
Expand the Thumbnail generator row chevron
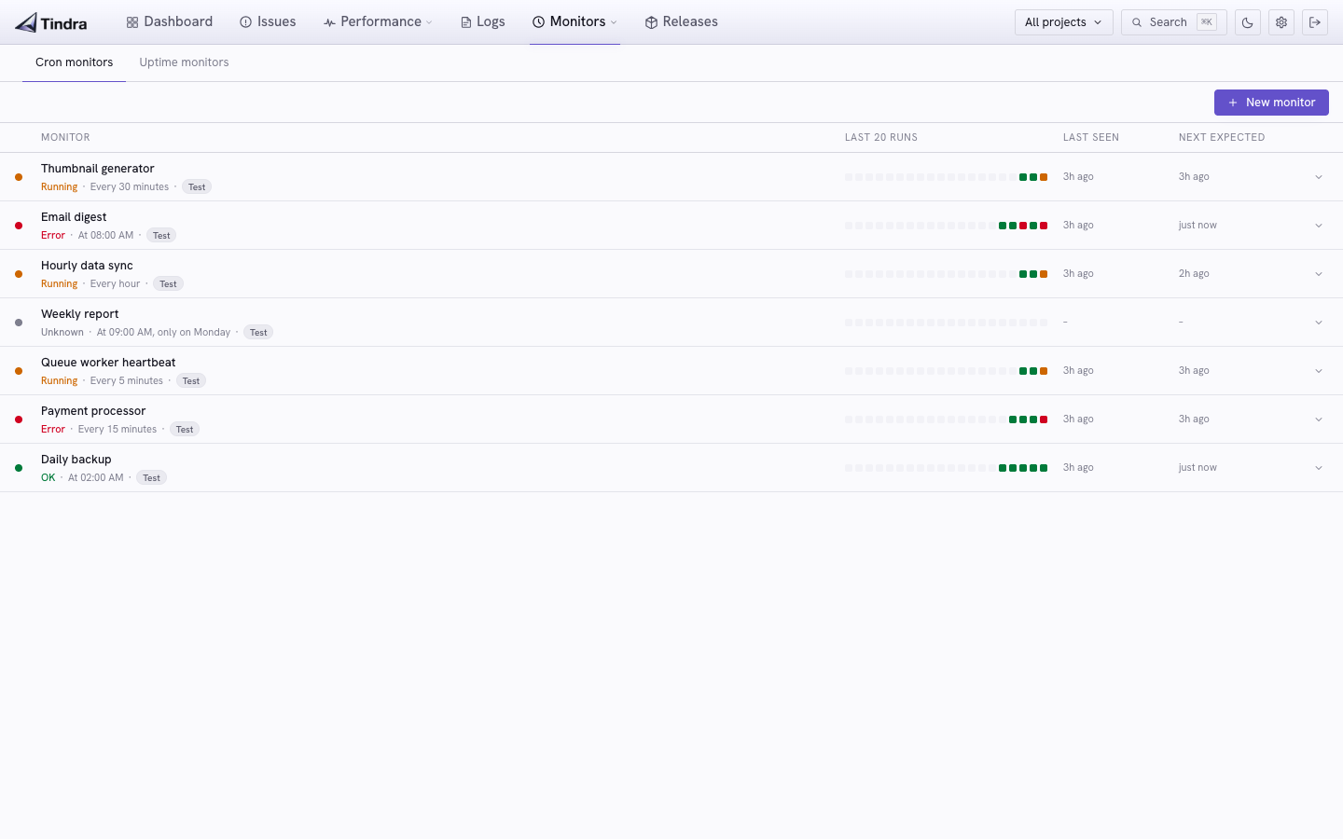[x=1319, y=177]
